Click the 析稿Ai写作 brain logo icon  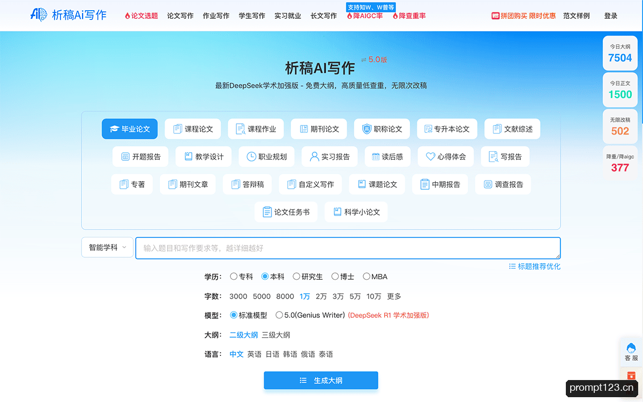(x=39, y=14)
